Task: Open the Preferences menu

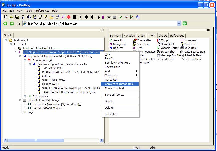Action: tap(42, 11)
